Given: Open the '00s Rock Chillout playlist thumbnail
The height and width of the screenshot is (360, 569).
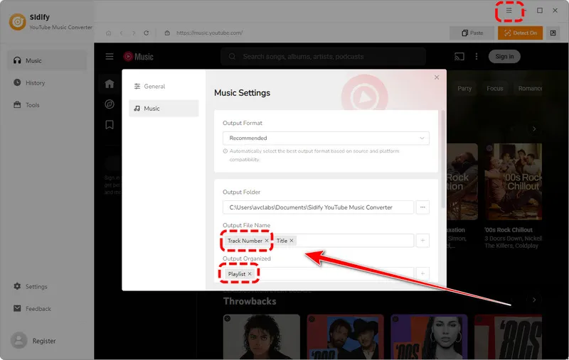Looking at the screenshot, I should 513,182.
